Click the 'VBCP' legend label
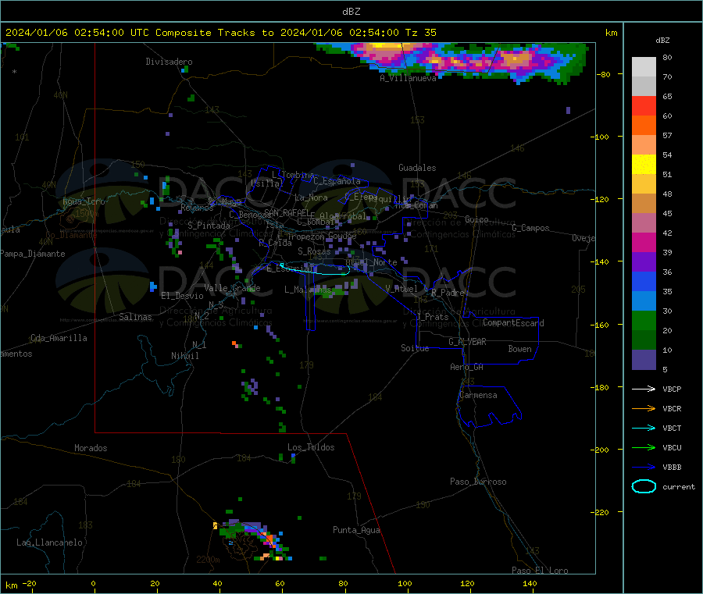Viewport: 703px width, 594px height. [672, 389]
